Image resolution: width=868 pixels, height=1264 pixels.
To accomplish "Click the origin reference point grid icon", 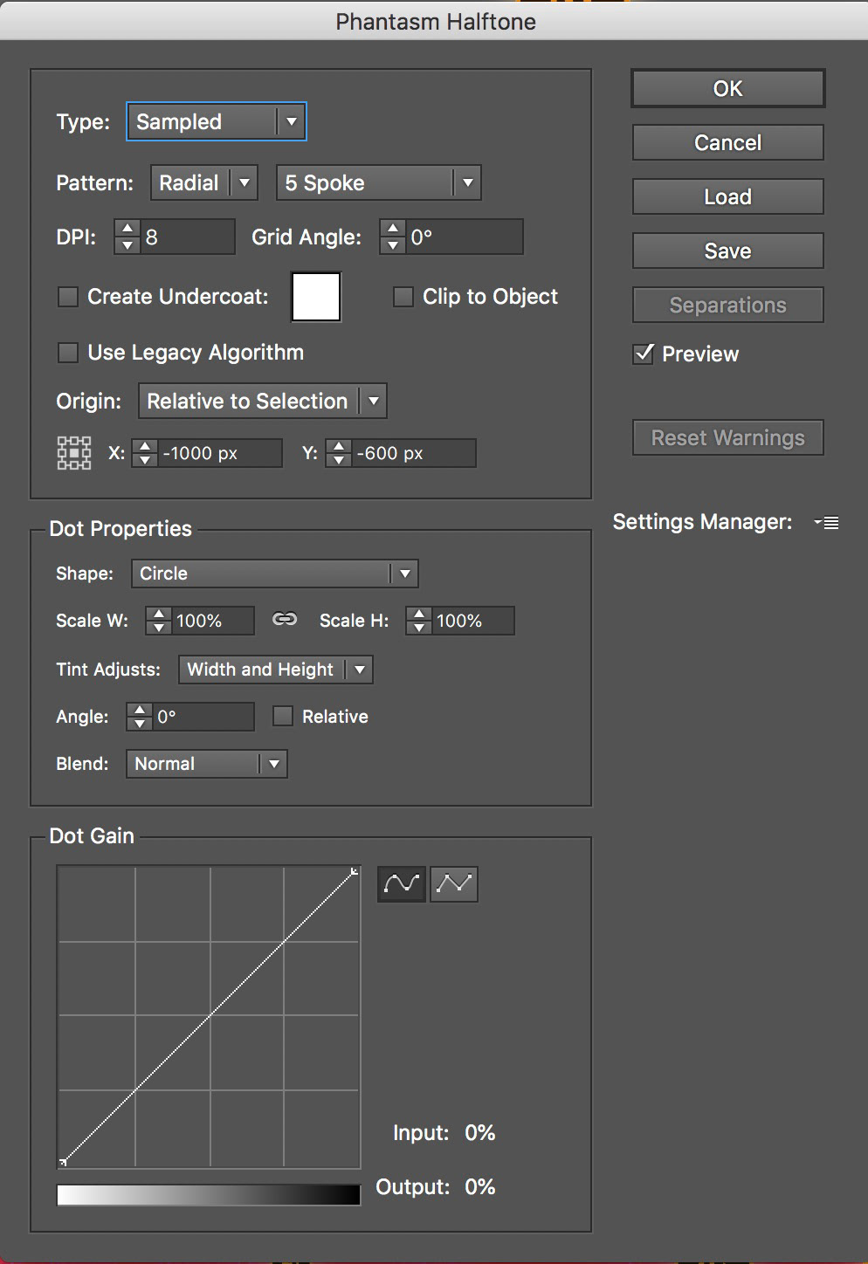I will 74,453.
